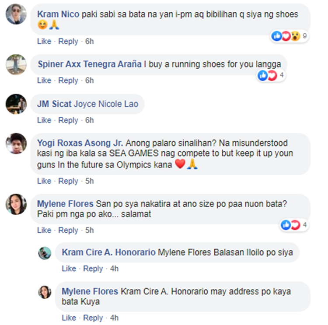Open Yogi Roxas Asong Jr. name link
Screen dimensions: 328x325
pyautogui.click(x=80, y=143)
